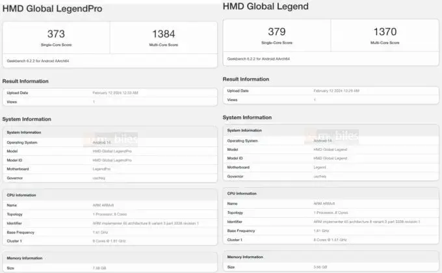Screen dimensions: 442x273
Task: Click the Model ID value HMD Global Legend
Action: 330,158
